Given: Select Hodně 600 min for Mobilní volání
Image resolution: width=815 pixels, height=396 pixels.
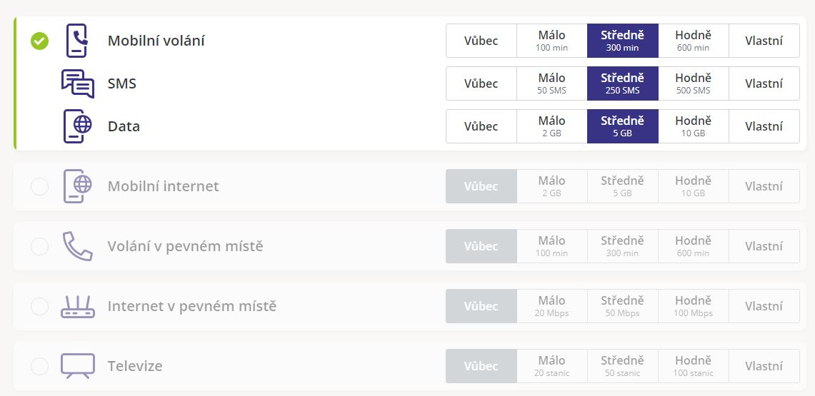Looking at the screenshot, I should coord(694,41).
